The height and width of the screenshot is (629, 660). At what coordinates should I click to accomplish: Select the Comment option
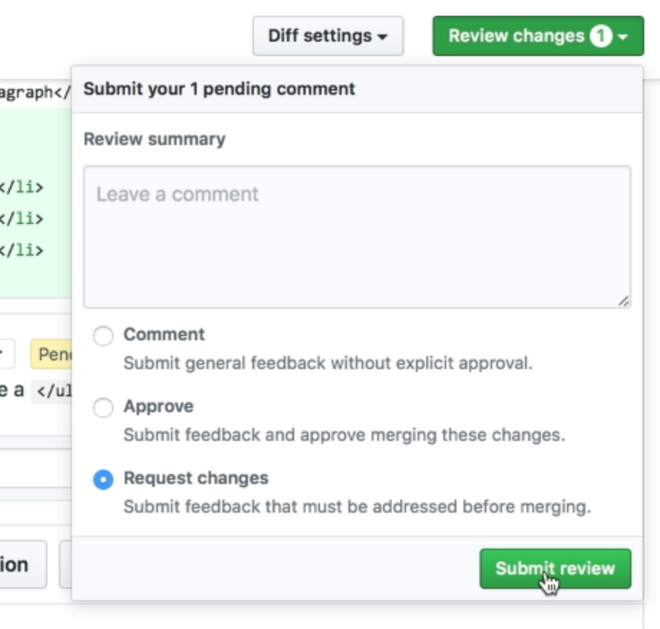click(x=164, y=335)
